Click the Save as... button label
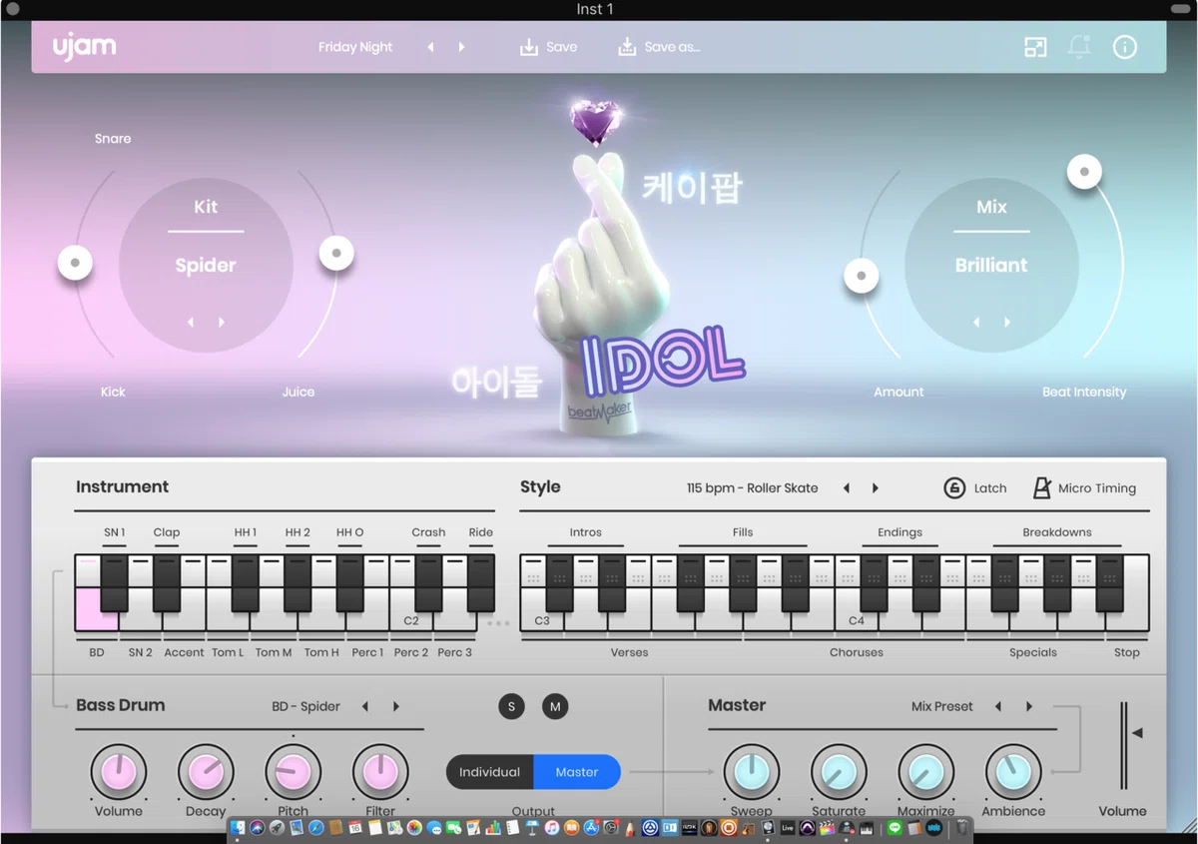The height and width of the screenshot is (844, 1198). (672, 47)
